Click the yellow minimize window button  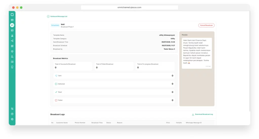pos(17,8)
